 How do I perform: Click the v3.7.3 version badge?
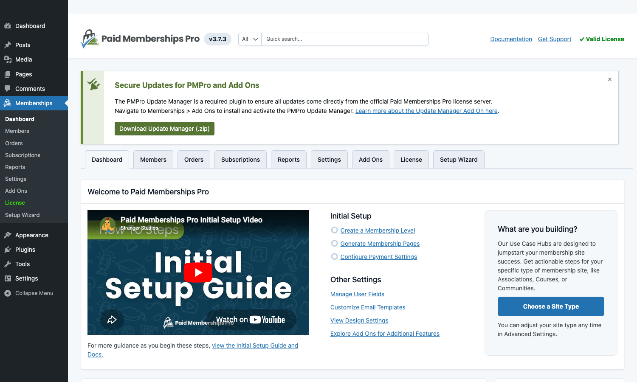tap(217, 39)
